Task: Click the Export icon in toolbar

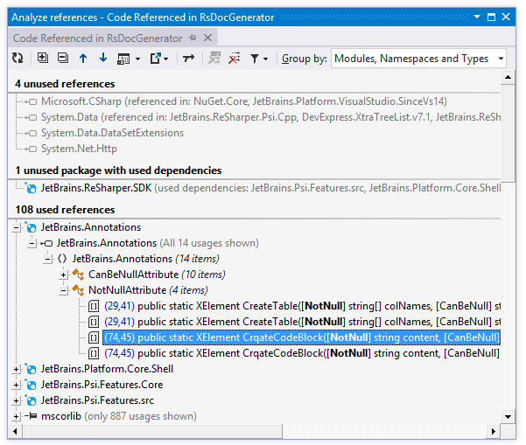Action: [x=158, y=59]
